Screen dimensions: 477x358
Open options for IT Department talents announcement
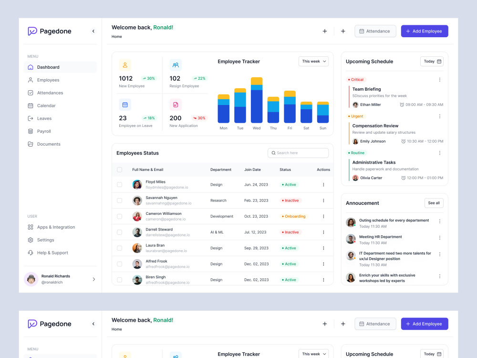440,254
